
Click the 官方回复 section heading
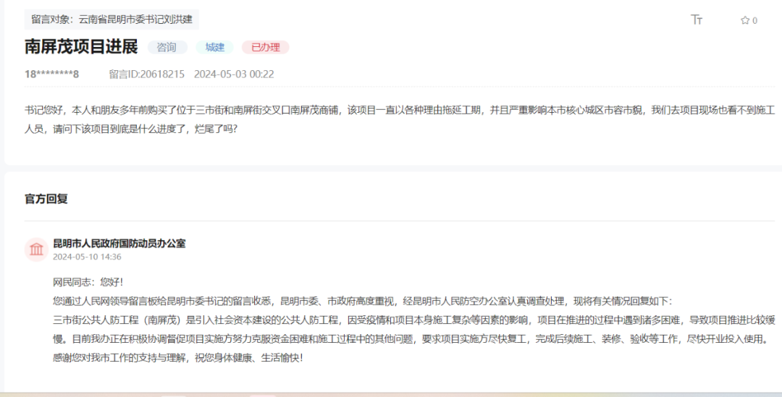pos(46,199)
